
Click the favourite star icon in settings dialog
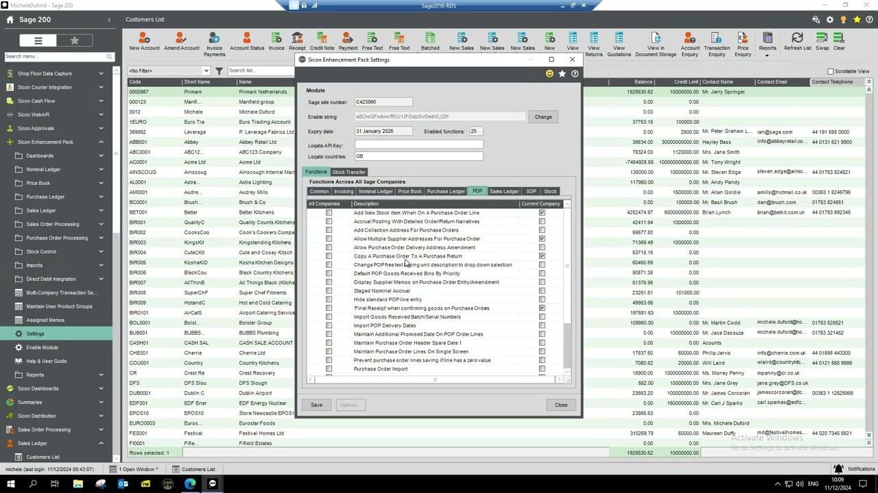[x=562, y=74]
